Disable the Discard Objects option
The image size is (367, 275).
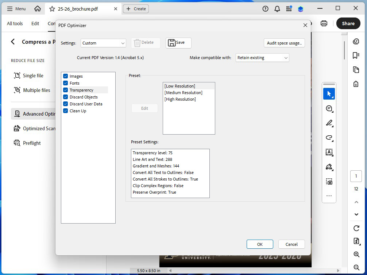point(66,97)
